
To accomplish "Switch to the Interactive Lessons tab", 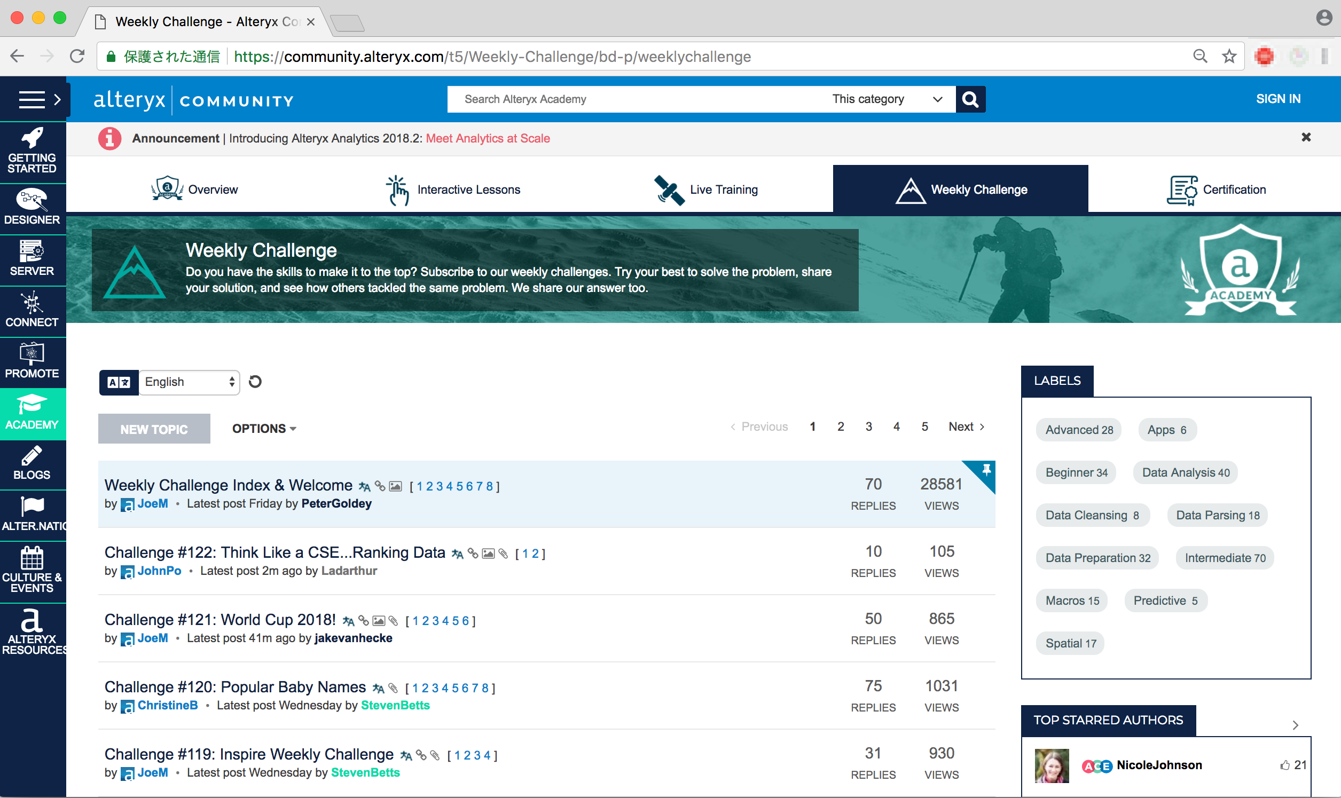I will click(453, 189).
